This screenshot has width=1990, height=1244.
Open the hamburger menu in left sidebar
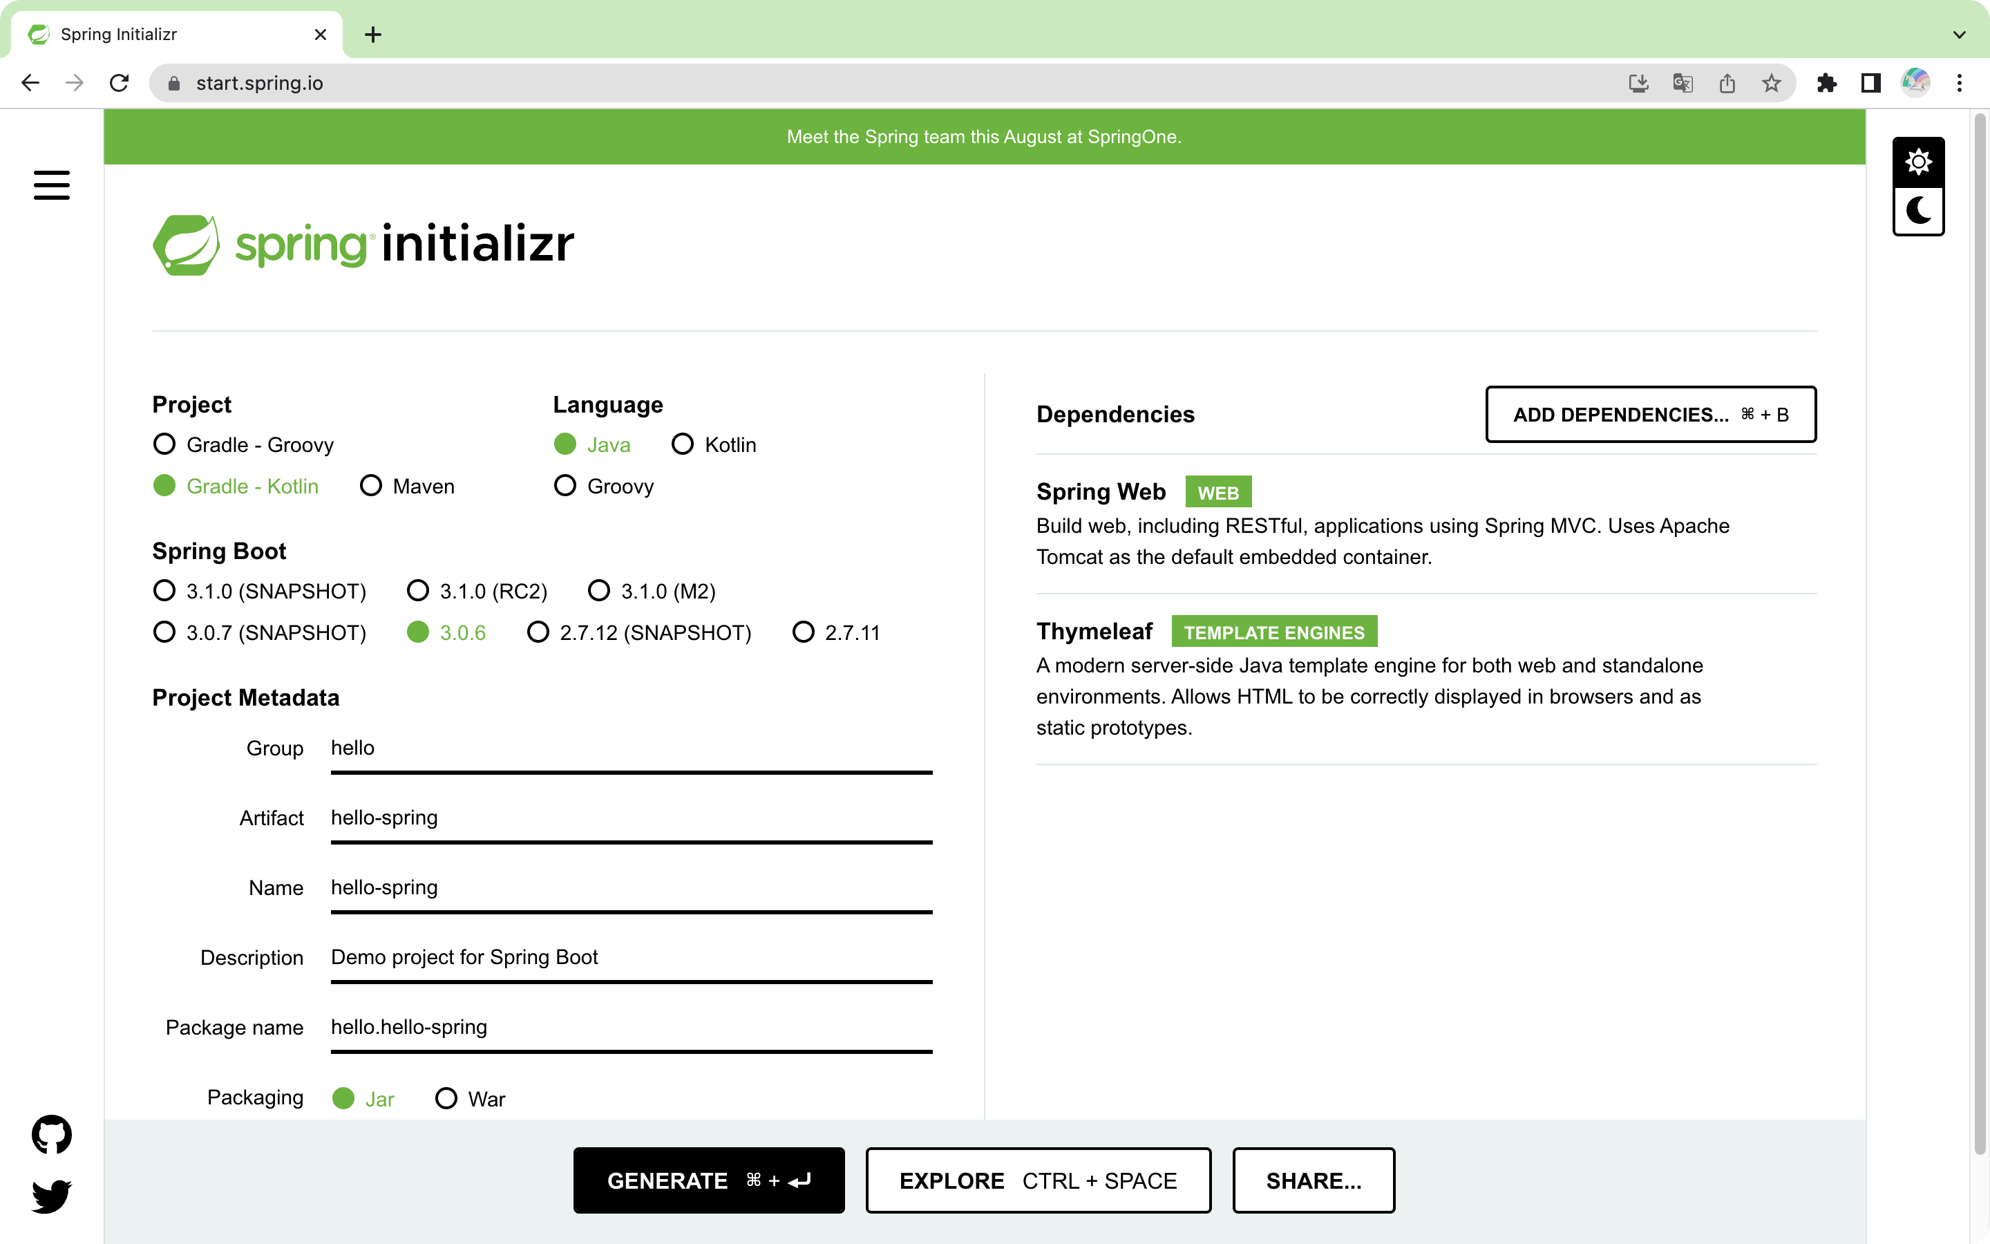(x=51, y=185)
